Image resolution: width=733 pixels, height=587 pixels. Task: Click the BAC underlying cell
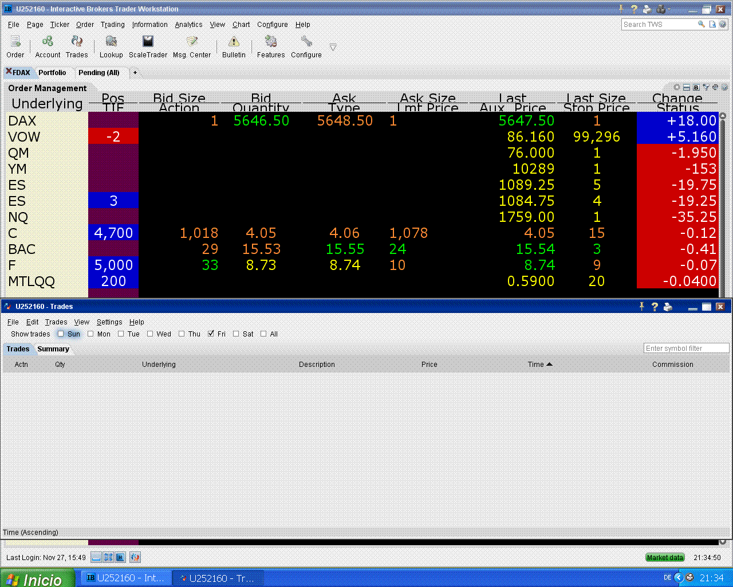48,249
